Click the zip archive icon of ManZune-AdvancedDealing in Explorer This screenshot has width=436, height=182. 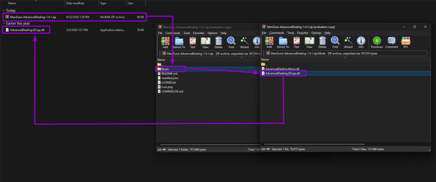coord(7,17)
